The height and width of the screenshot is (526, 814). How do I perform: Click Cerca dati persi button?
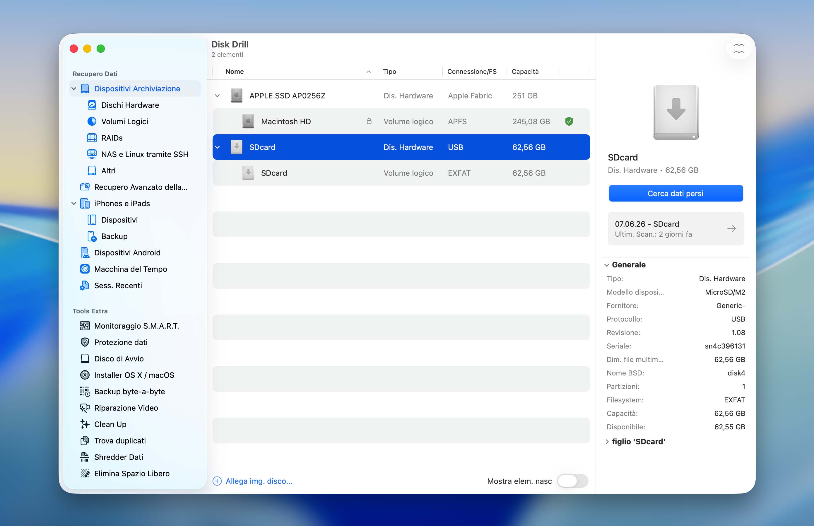[676, 193]
